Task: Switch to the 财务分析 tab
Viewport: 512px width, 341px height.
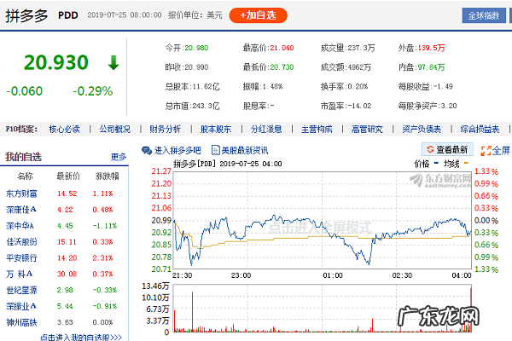Action: [166, 130]
